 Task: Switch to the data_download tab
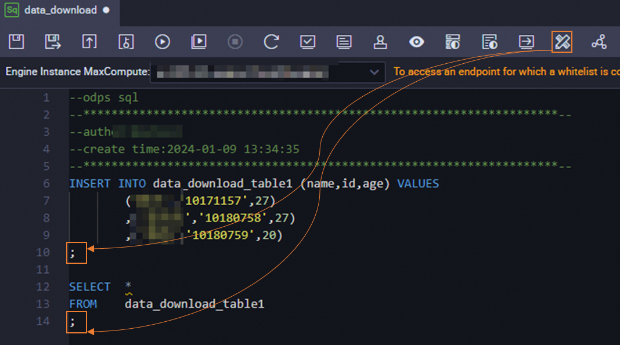pos(60,10)
